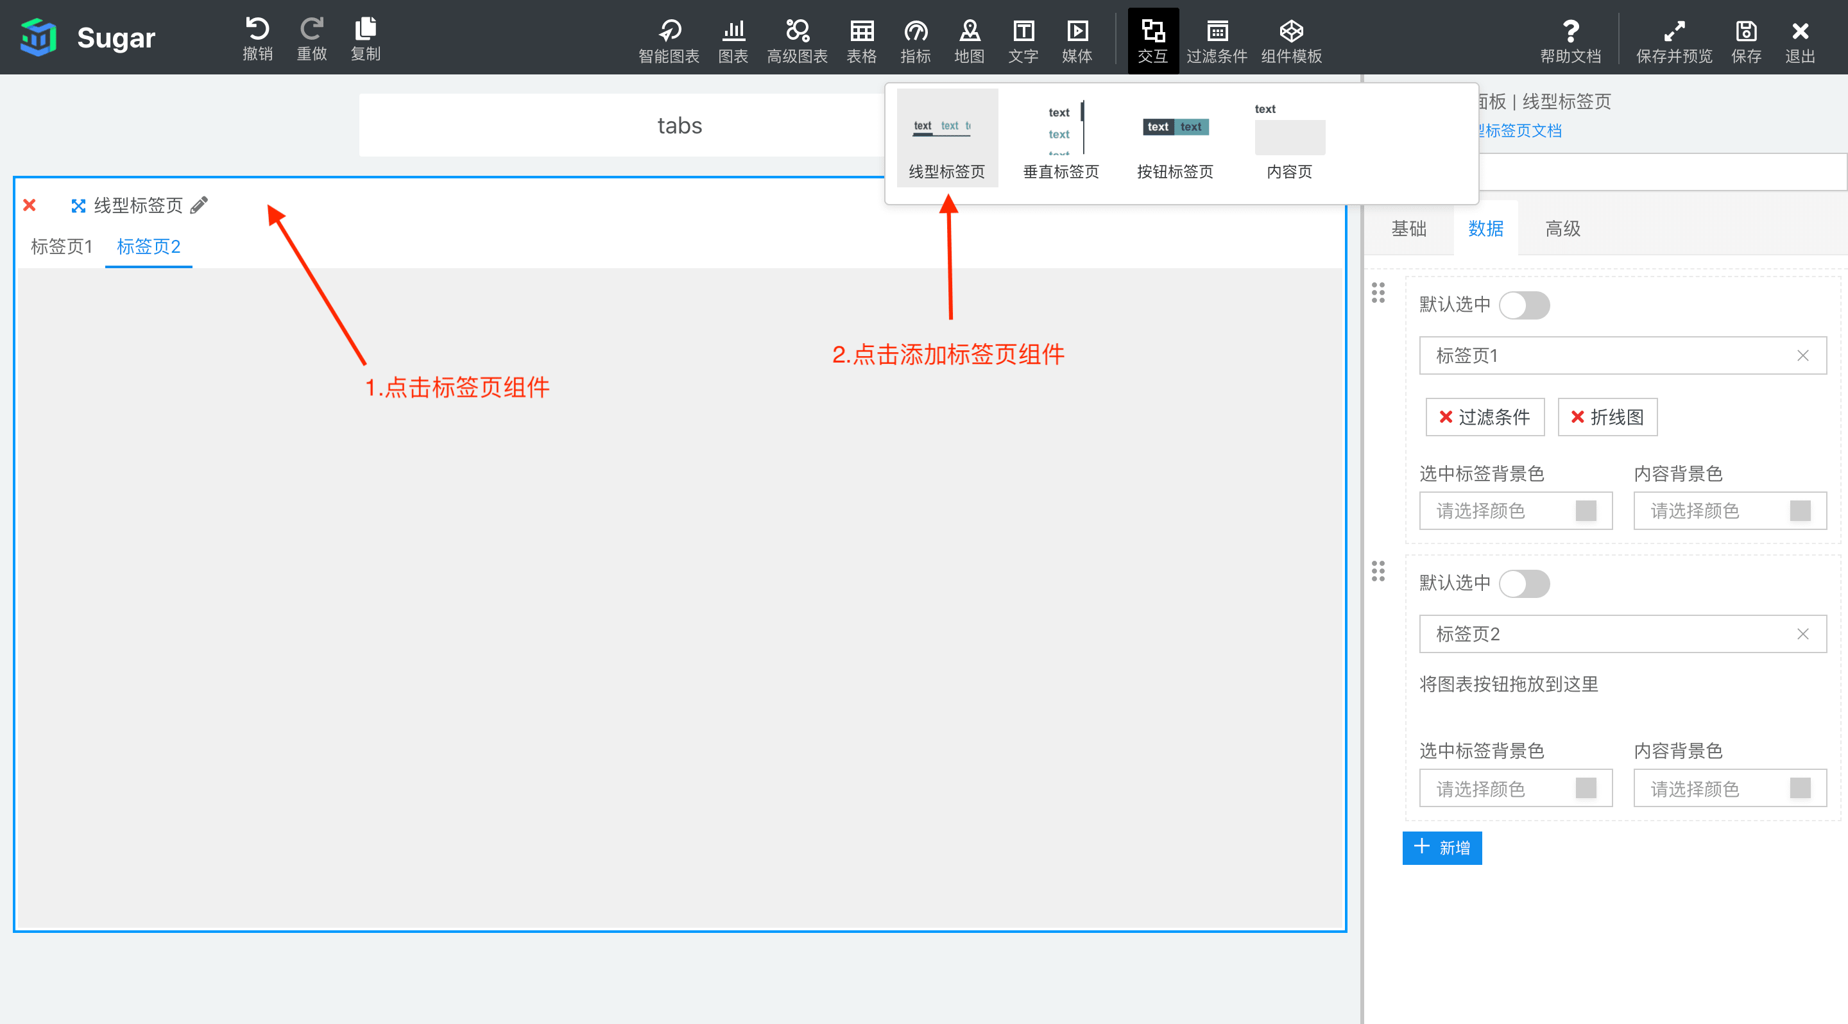Image resolution: width=1848 pixels, height=1024 pixels.
Task: Open the 指标 indicator tool
Action: pos(916,41)
